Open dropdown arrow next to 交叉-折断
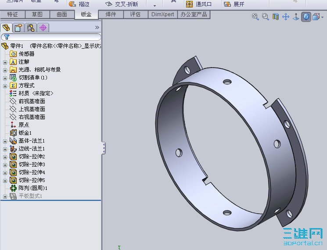Image resolution: width=327 pixels, height=250 pixels. [x=155, y=6]
